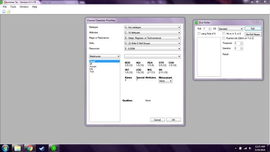The height and width of the screenshot is (152, 270).
Task: Open the empty dropdown beside Metahuman
Action: (152, 56)
